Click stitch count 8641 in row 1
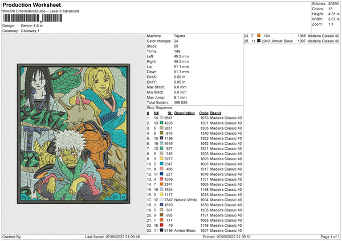Screen dimensions: 342x241 point(168,118)
